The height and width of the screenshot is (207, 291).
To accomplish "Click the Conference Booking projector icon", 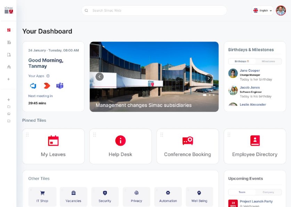I will 188,141.
